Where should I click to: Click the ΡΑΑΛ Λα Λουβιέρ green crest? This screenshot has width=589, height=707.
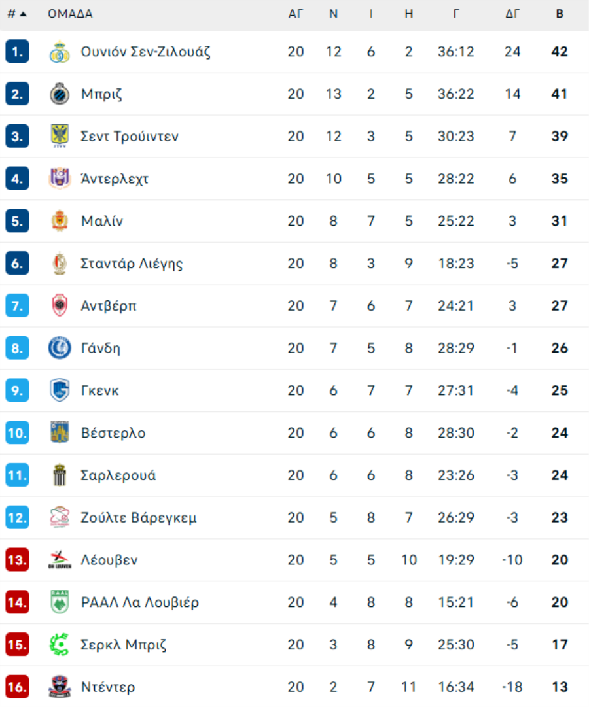(x=60, y=602)
